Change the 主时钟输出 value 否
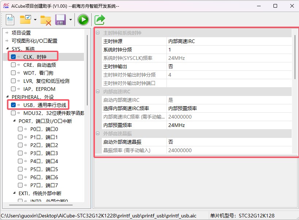Screen dimensions: 299x220 [x=229, y=66]
